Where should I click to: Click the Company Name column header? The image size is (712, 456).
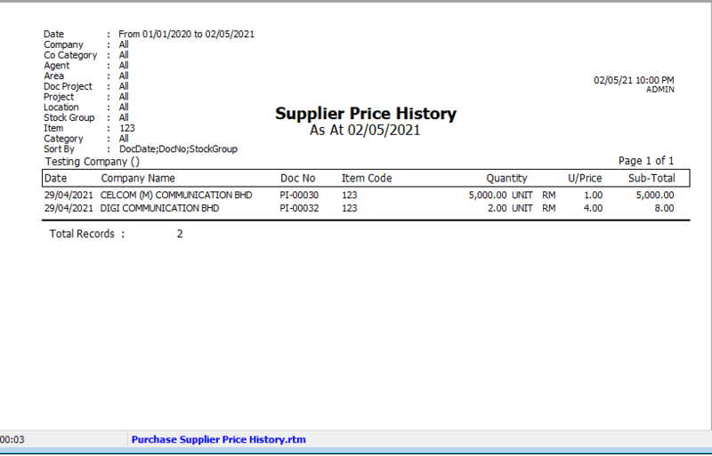[138, 179]
